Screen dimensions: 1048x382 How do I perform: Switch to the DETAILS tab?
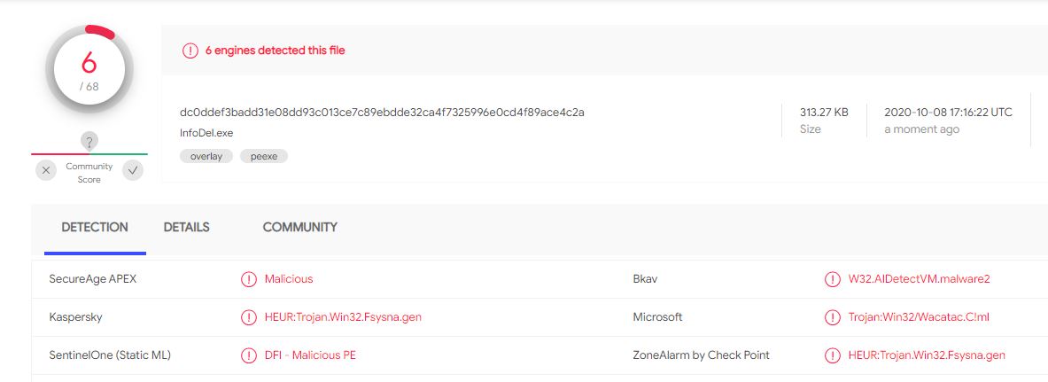(x=186, y=228)
